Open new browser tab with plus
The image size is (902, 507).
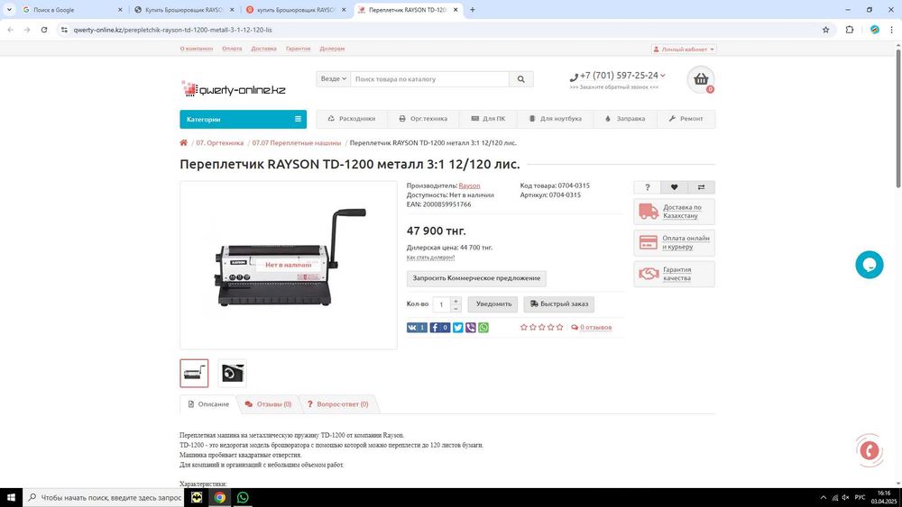click(473, 10)
